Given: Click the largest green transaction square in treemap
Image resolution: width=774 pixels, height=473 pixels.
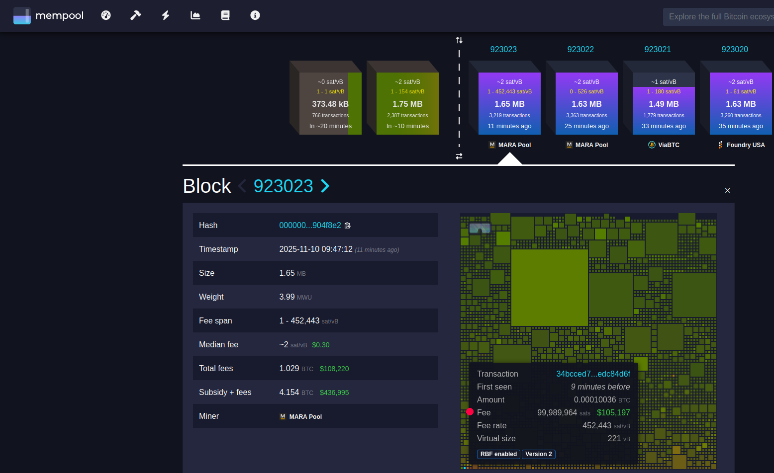Looking at the screenshot, I should click(x=549, y=287).
